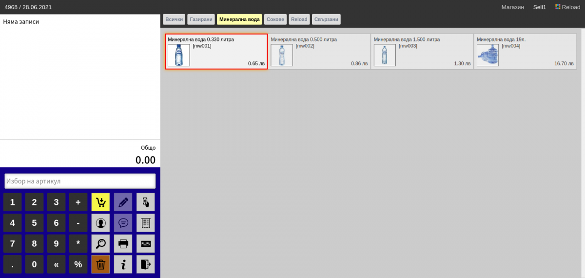585x278 pixels.
Task: Click the yellow add-to-cart icon
Action: click(x=100, y=202)
